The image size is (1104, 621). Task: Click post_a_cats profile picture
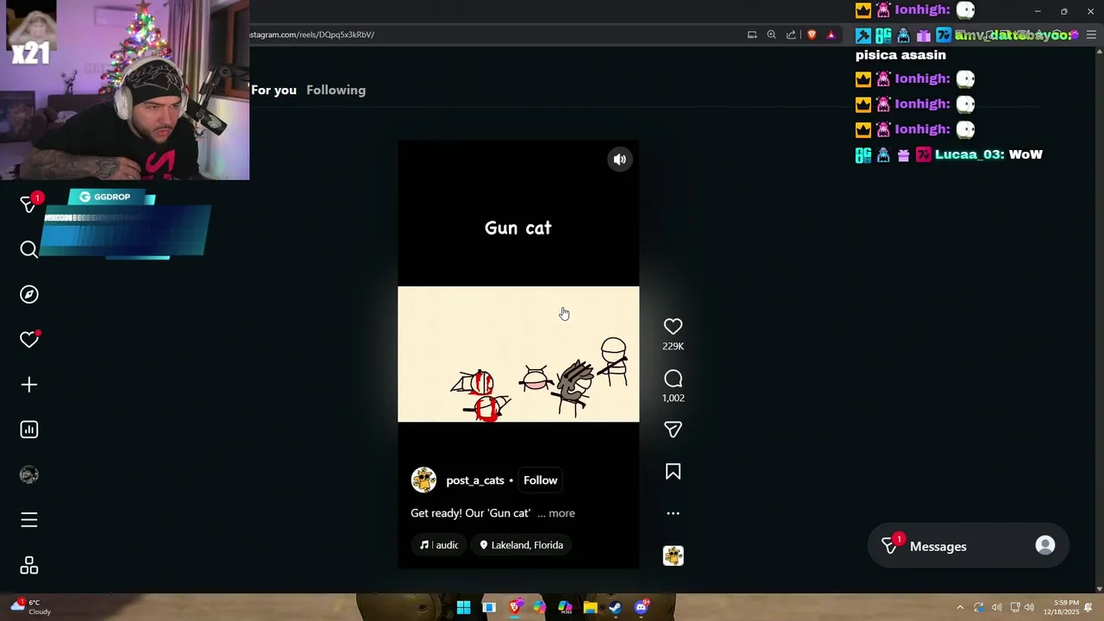(423, 480)
